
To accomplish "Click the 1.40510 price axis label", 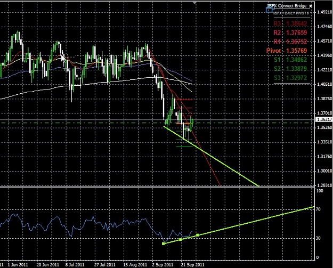I will pyautogui.click(x=324, y=84).
